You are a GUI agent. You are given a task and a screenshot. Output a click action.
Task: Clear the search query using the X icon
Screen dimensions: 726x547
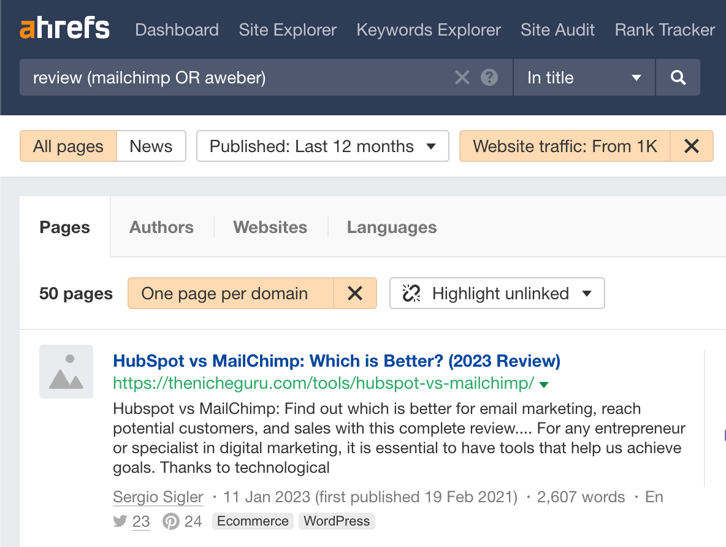click(462, 77)
